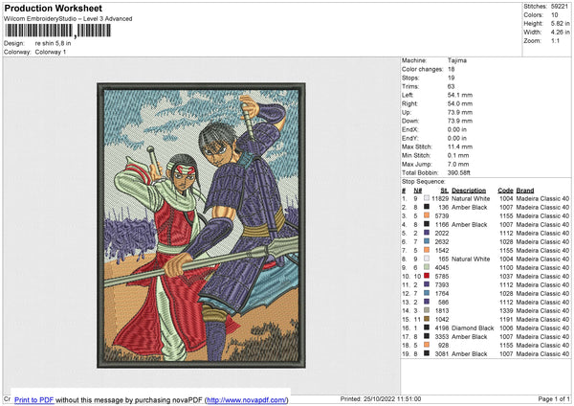Click the Total Bobbin value 390.58ft
Viewport: 574px width, 406px height.
coord(458,172)
